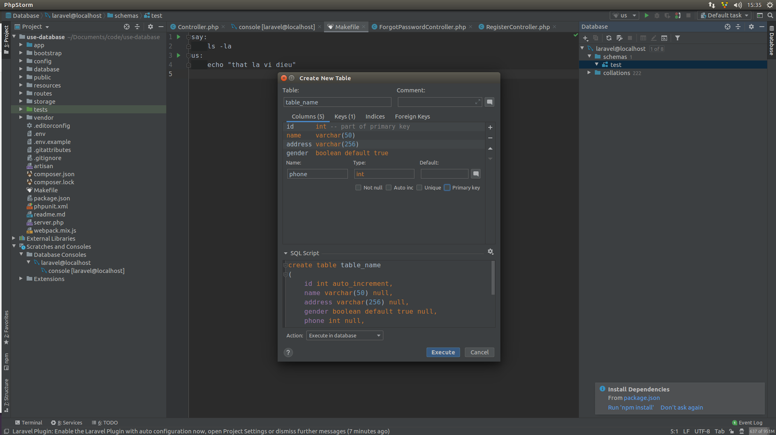The image size is (776, 435).
Task: Expand the collations tree node
Action: click(x=589, y=73)
